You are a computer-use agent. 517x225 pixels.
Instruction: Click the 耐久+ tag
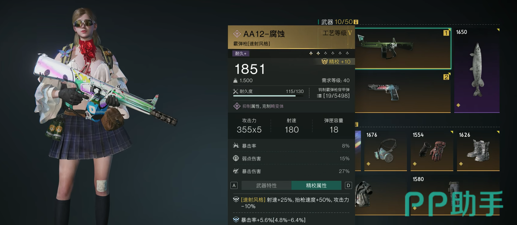tap(241, 53)
